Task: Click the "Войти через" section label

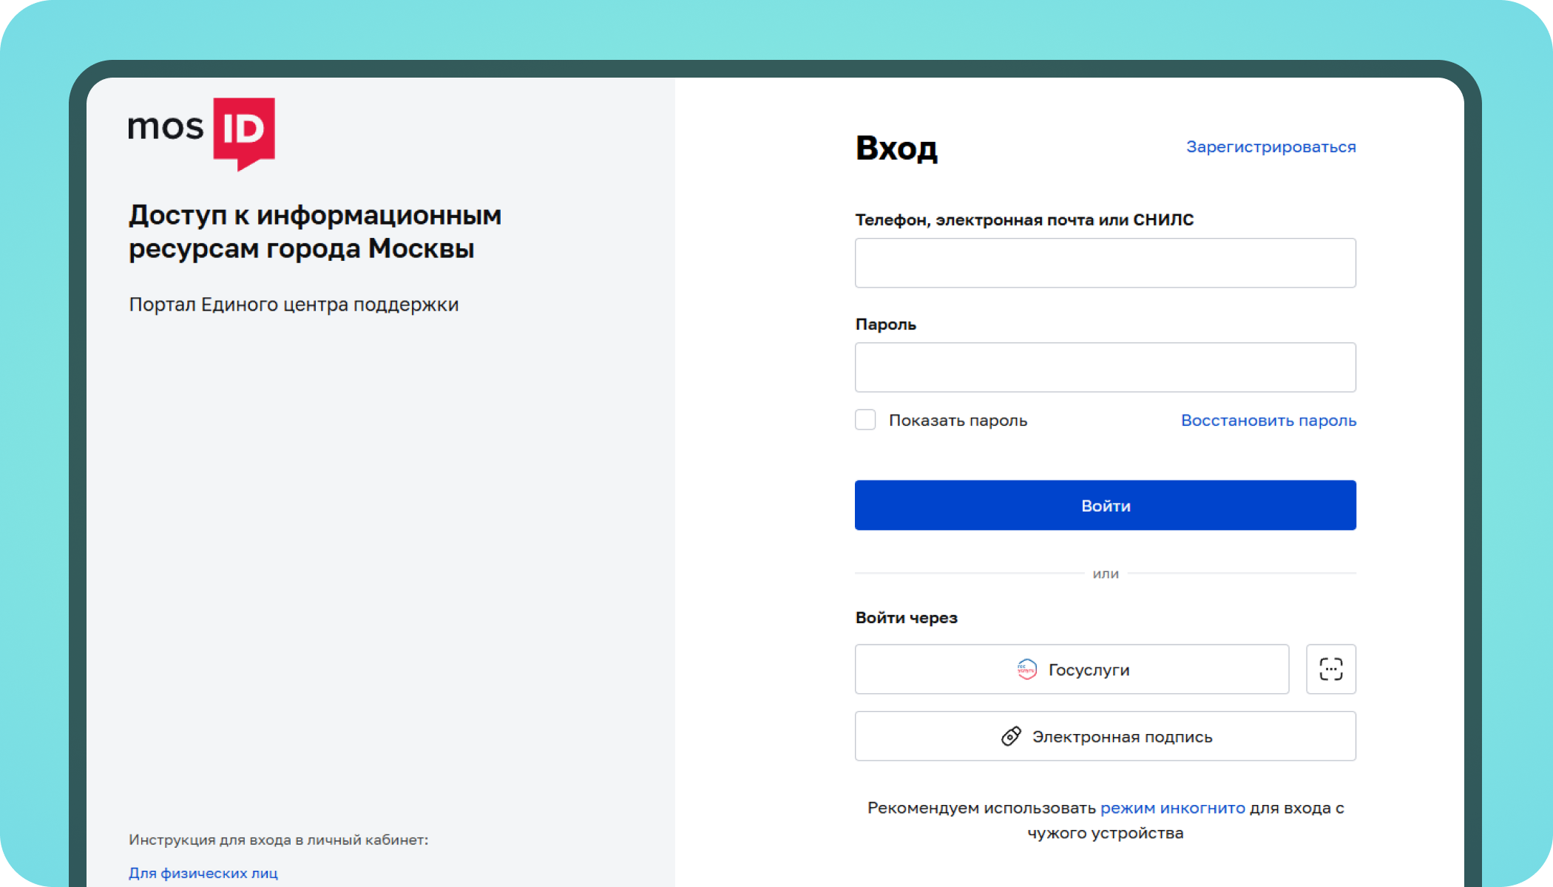Action: [x=906, y=618]
